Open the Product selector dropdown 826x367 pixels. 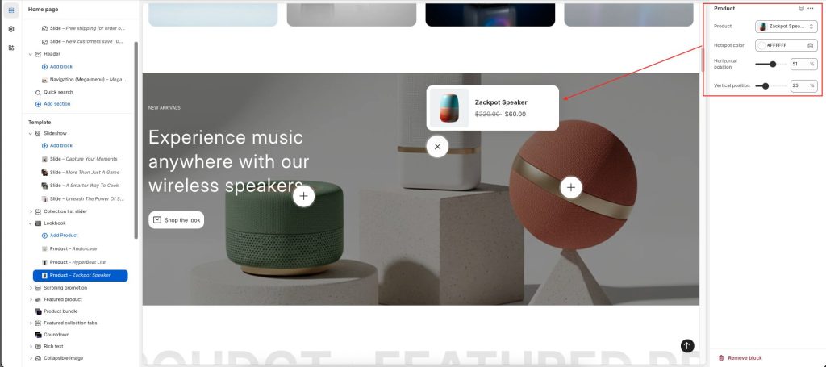(786, 27)
